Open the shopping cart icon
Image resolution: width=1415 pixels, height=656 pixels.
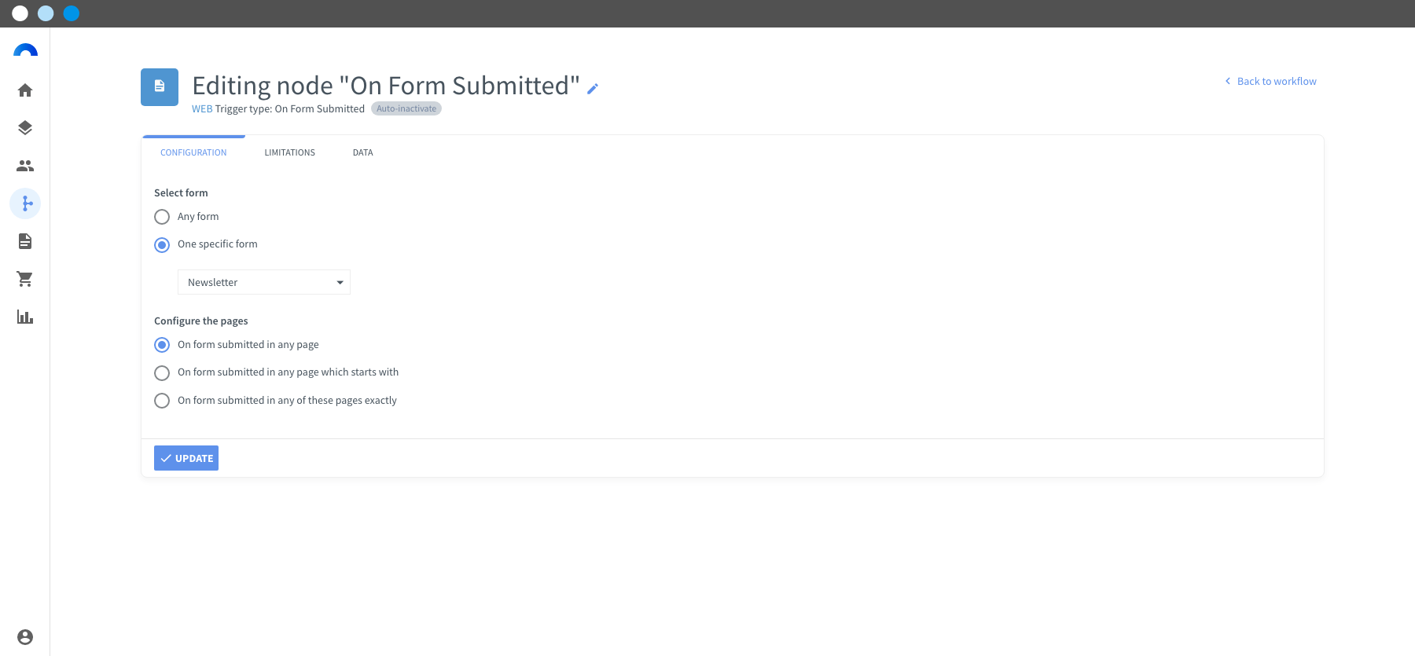tap(25, 279)
